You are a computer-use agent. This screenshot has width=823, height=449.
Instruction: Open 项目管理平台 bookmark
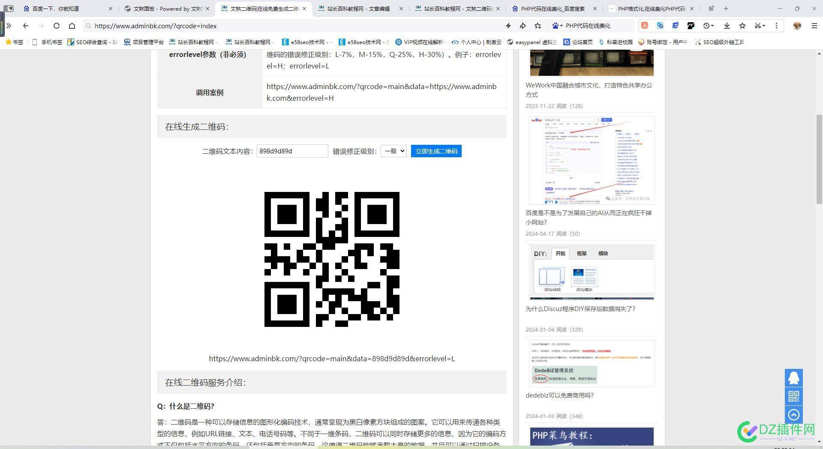click(144, 42)
